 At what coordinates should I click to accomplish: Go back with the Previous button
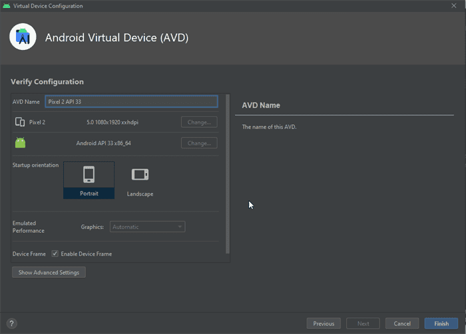tap(323, 323)
